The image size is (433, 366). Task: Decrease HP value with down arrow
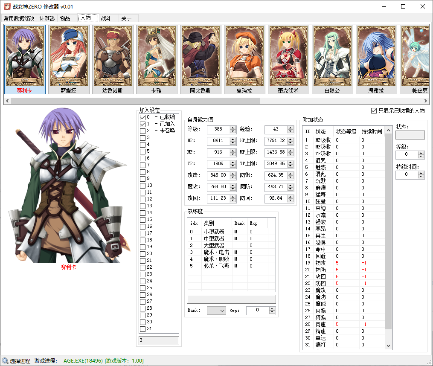(x=233, y=142)
